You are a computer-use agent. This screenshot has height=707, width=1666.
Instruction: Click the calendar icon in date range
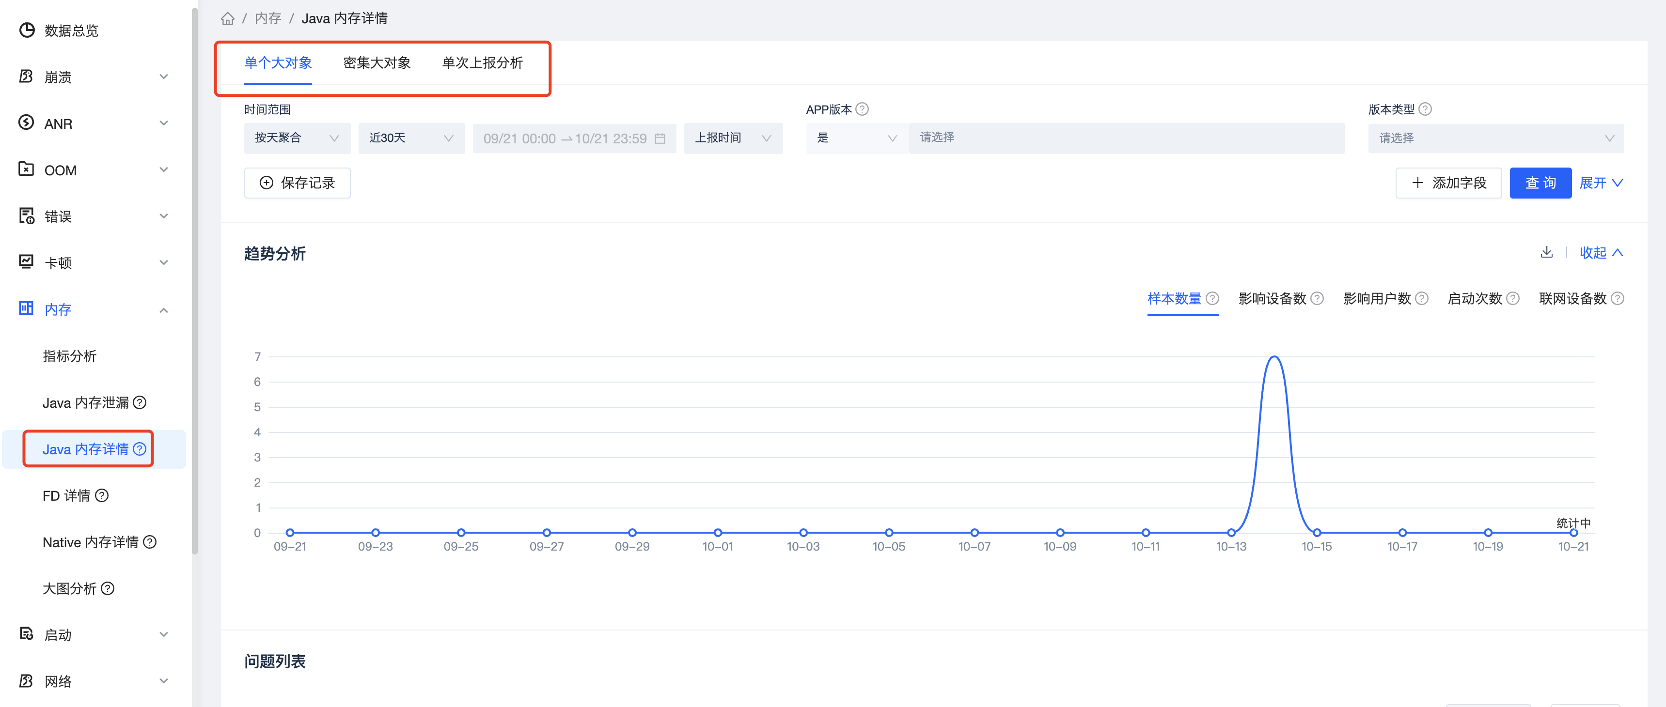tap(660, 138)
